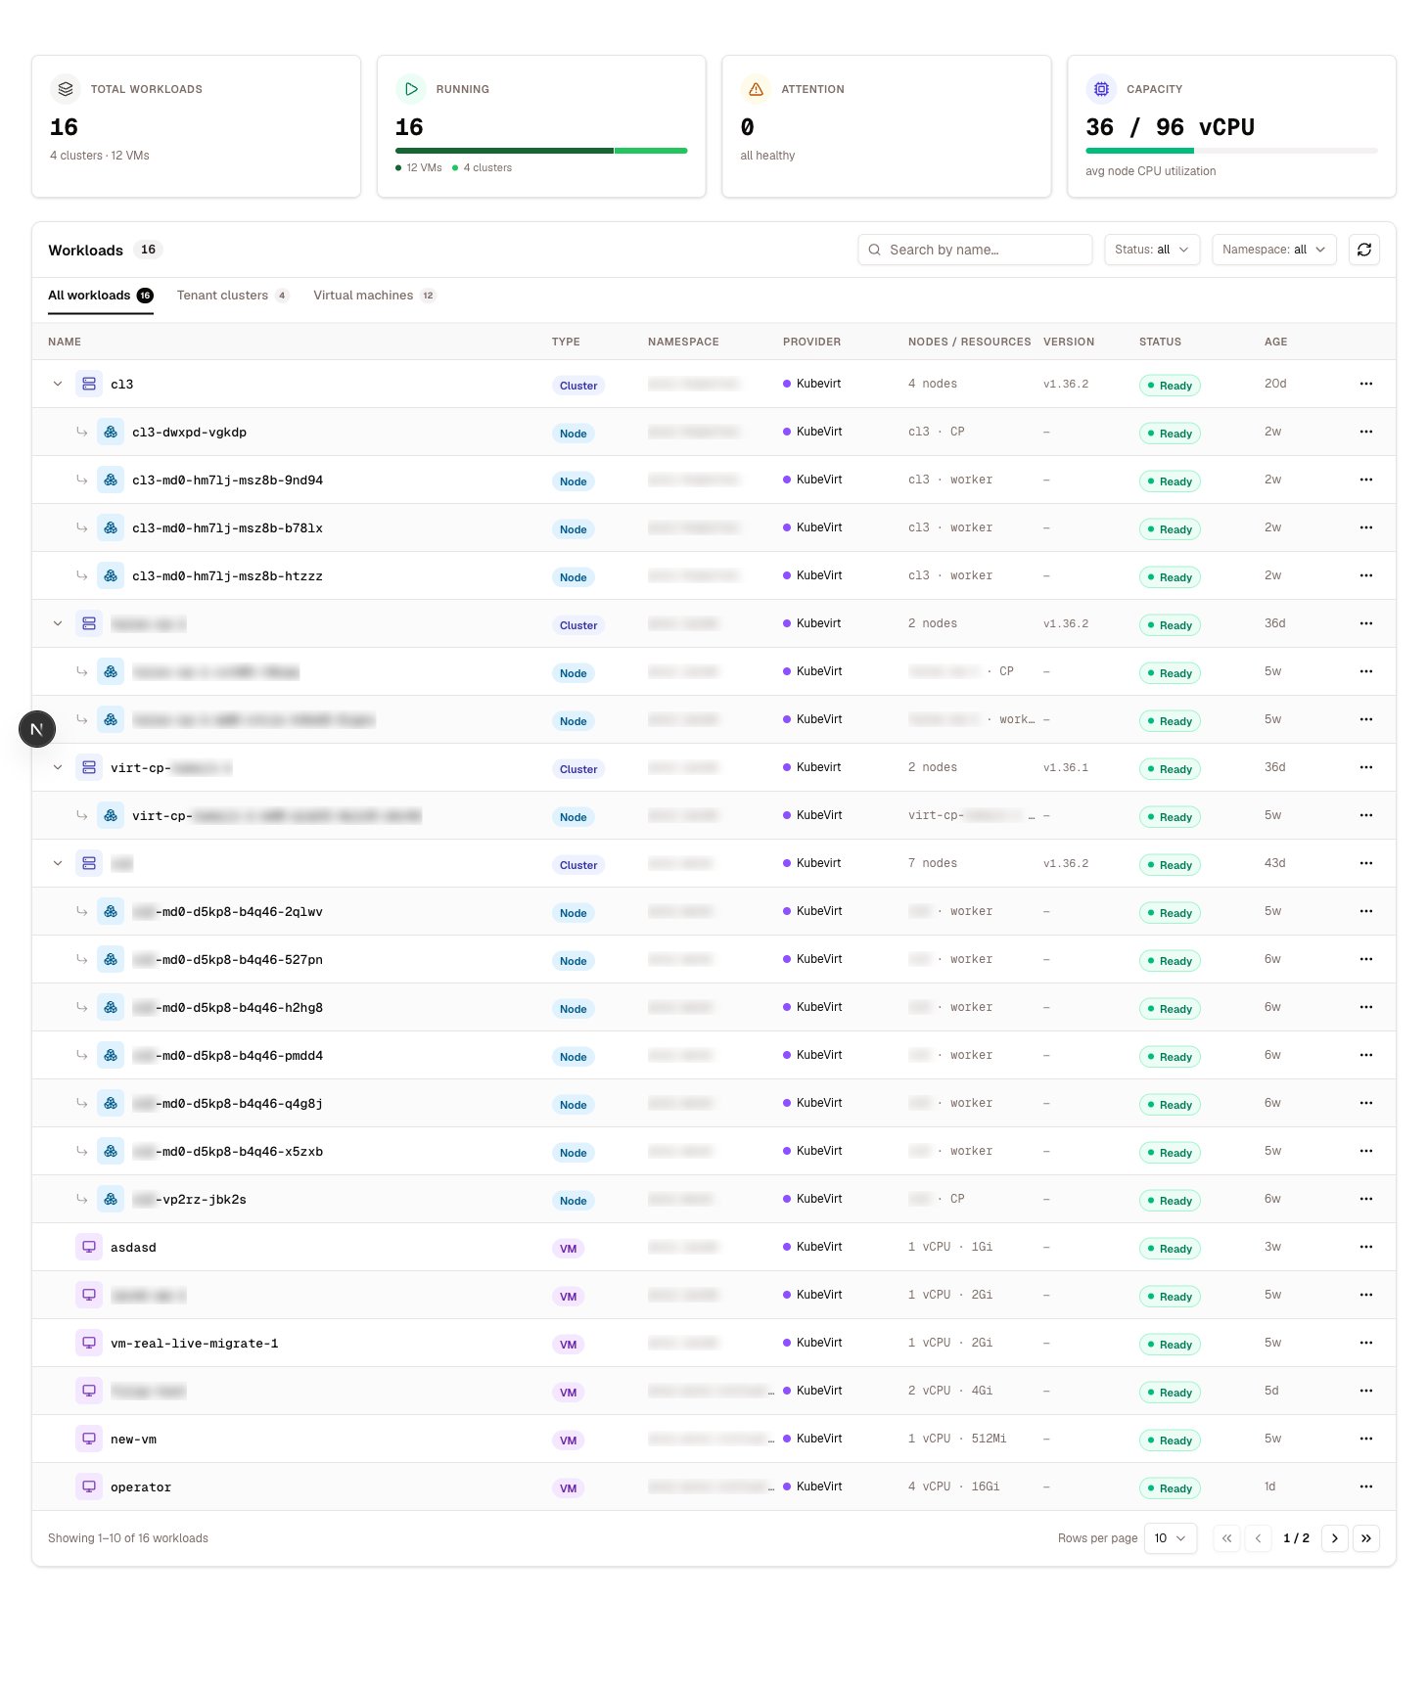Click the monitor icon beside vm-real-live-migrate-1
Image resolution: width=1428 pixels, height=1692 pixels.
[89, 1343]
